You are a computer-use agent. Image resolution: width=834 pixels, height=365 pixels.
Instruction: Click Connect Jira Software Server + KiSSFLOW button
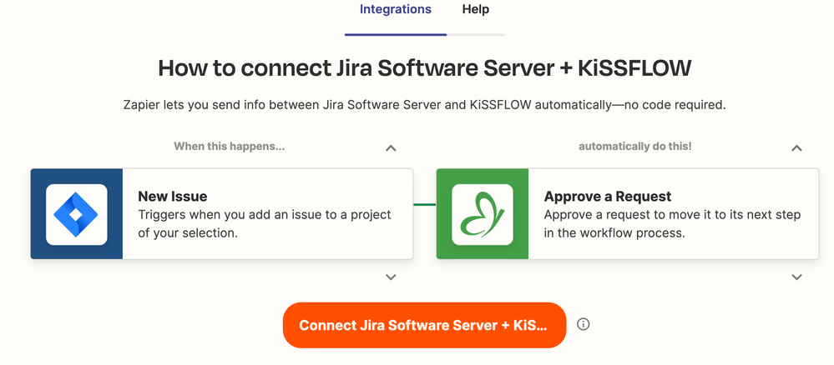click(x=424, y=325)
